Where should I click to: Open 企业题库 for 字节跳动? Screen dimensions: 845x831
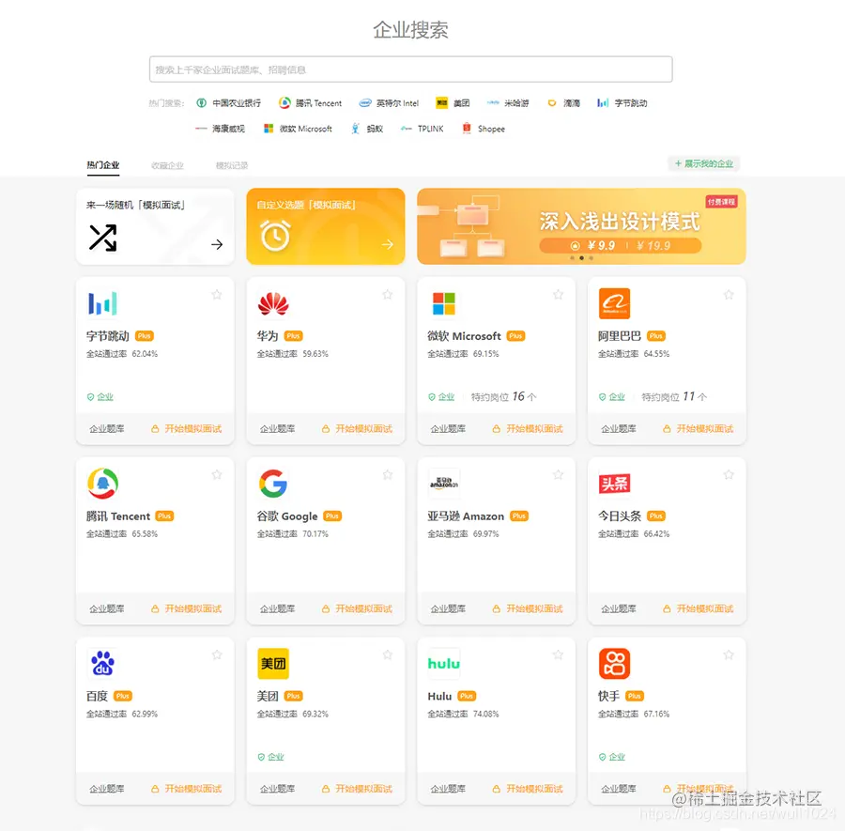(107, 429)
